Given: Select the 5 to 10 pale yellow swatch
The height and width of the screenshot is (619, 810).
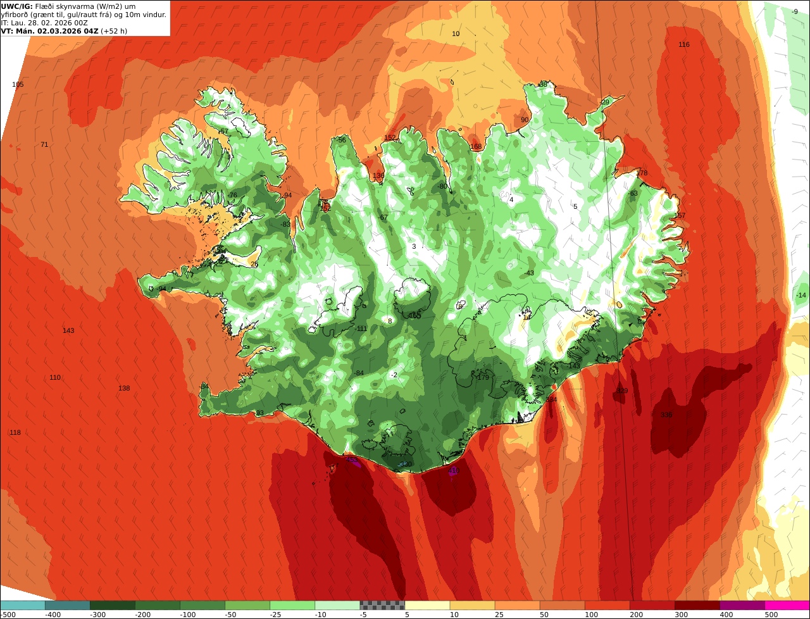Looking at the screenshot, I should (427, 605).
